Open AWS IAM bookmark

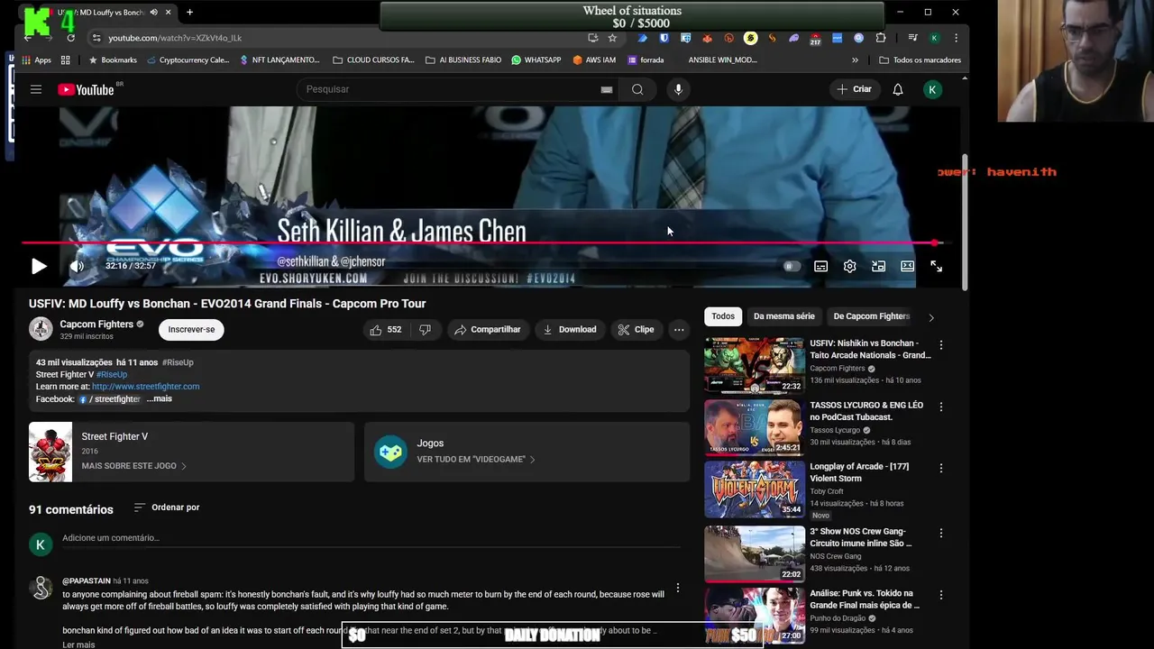tap(593, 60)
